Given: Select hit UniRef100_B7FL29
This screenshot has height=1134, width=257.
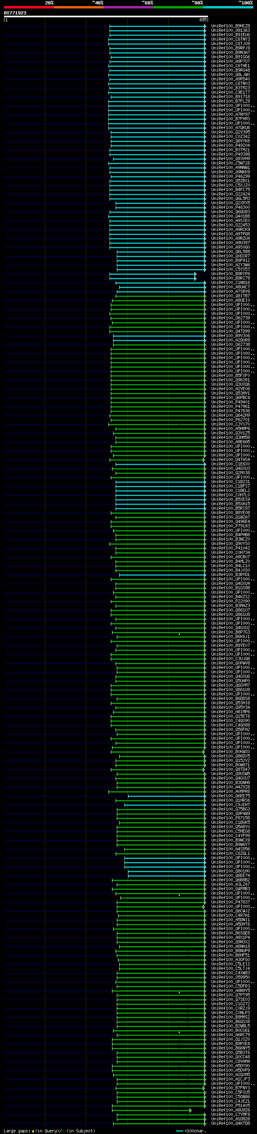Looking at the screenshot, I should click(x=230, y=101).
